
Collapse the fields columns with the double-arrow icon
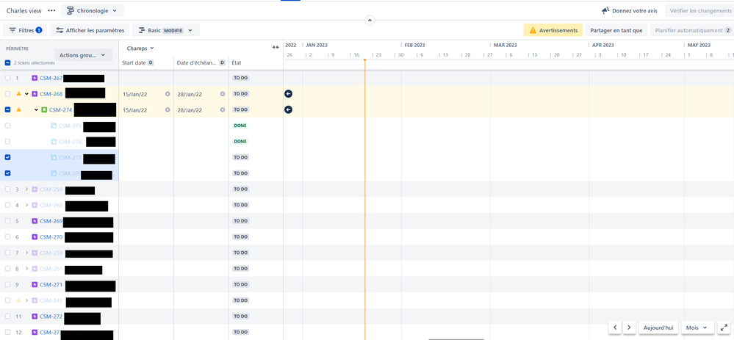pyautogui.click(x=276, y=47)
